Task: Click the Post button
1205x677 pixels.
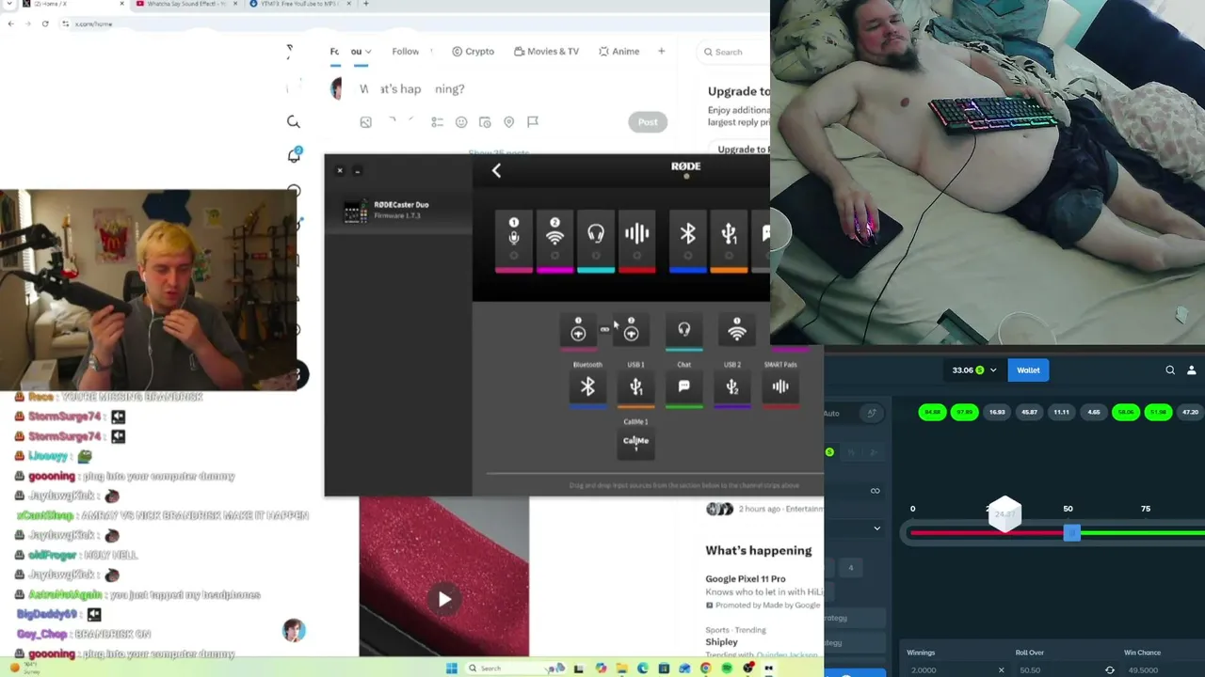Action: click(648, 122)
